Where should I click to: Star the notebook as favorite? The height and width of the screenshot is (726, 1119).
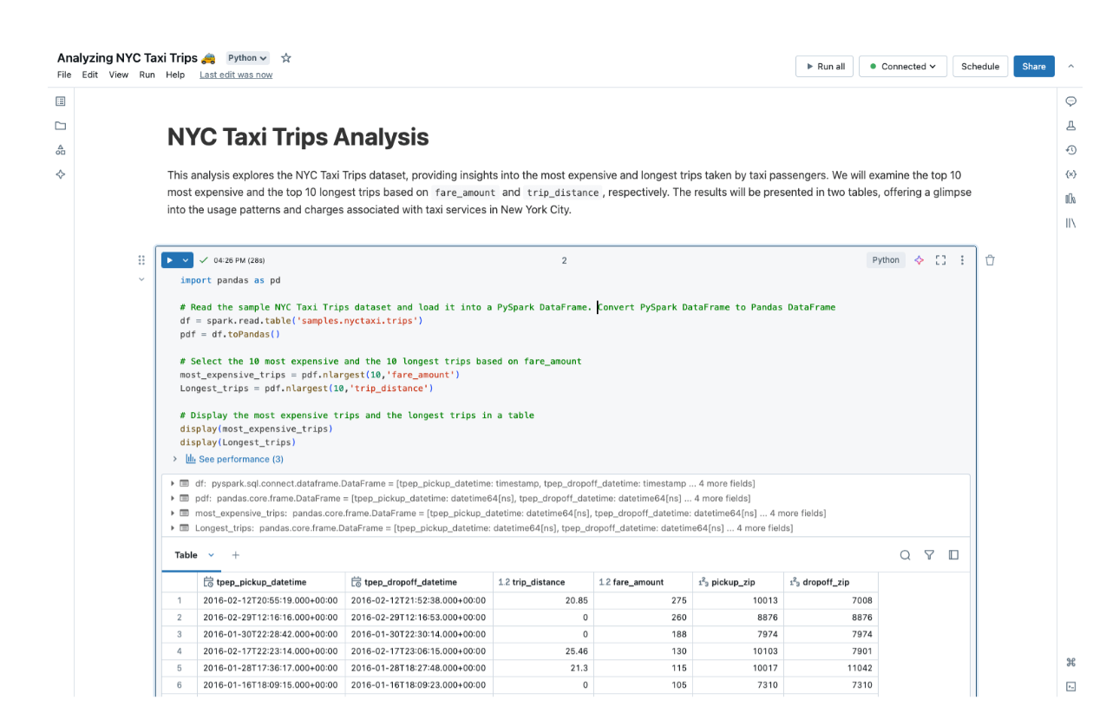pos(286,58)
